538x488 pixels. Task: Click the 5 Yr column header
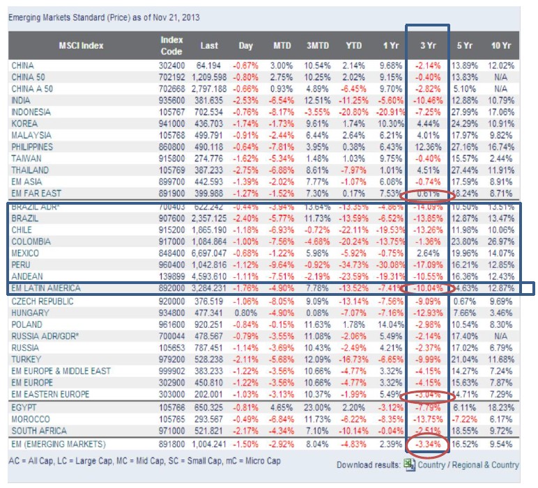click(x=465, y=45)
